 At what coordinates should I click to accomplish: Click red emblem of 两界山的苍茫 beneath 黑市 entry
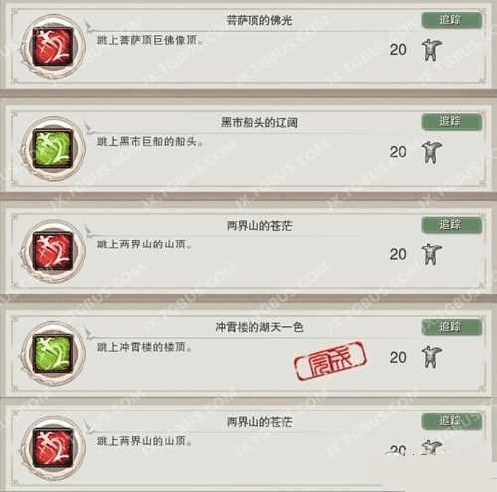tap(53, 251)
